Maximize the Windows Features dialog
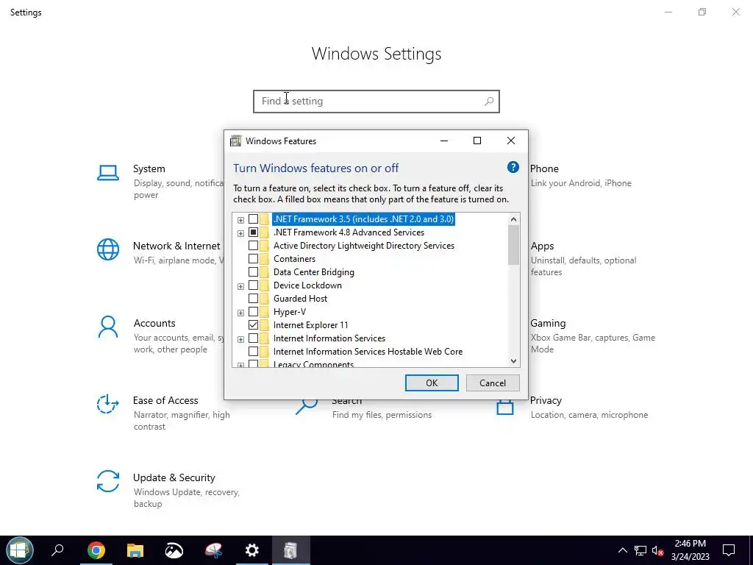 tap(477, 141)
